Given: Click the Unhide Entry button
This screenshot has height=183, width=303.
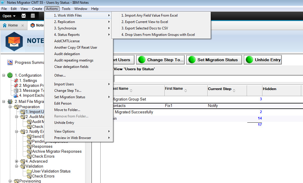Looking at the screenshot, I should (x=263, y=60).
